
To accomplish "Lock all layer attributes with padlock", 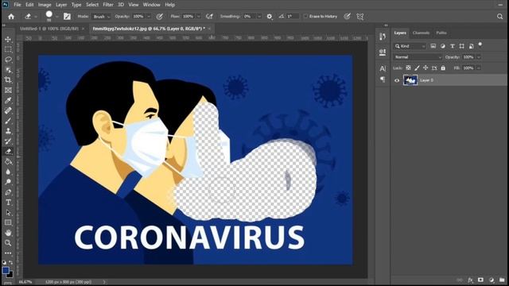I will 443,68.
